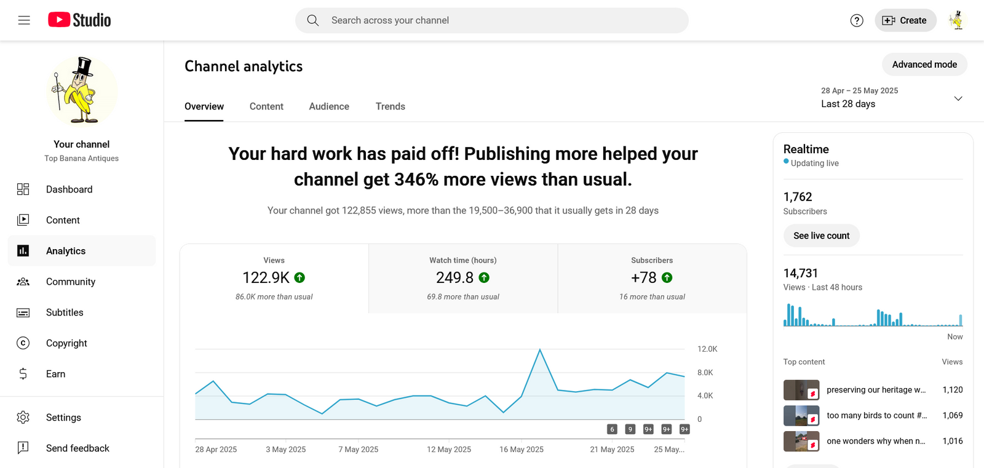Open the Earn monetization page

pyautogui.click(x=55, y=374)
